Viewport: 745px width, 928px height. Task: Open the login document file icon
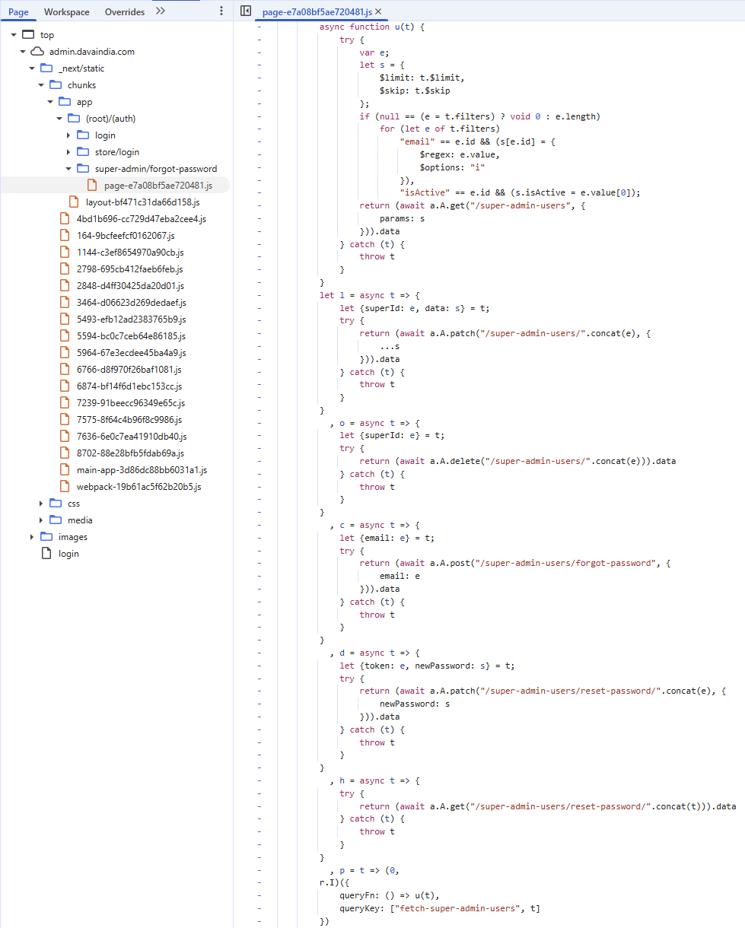click(x=46, y=554)
